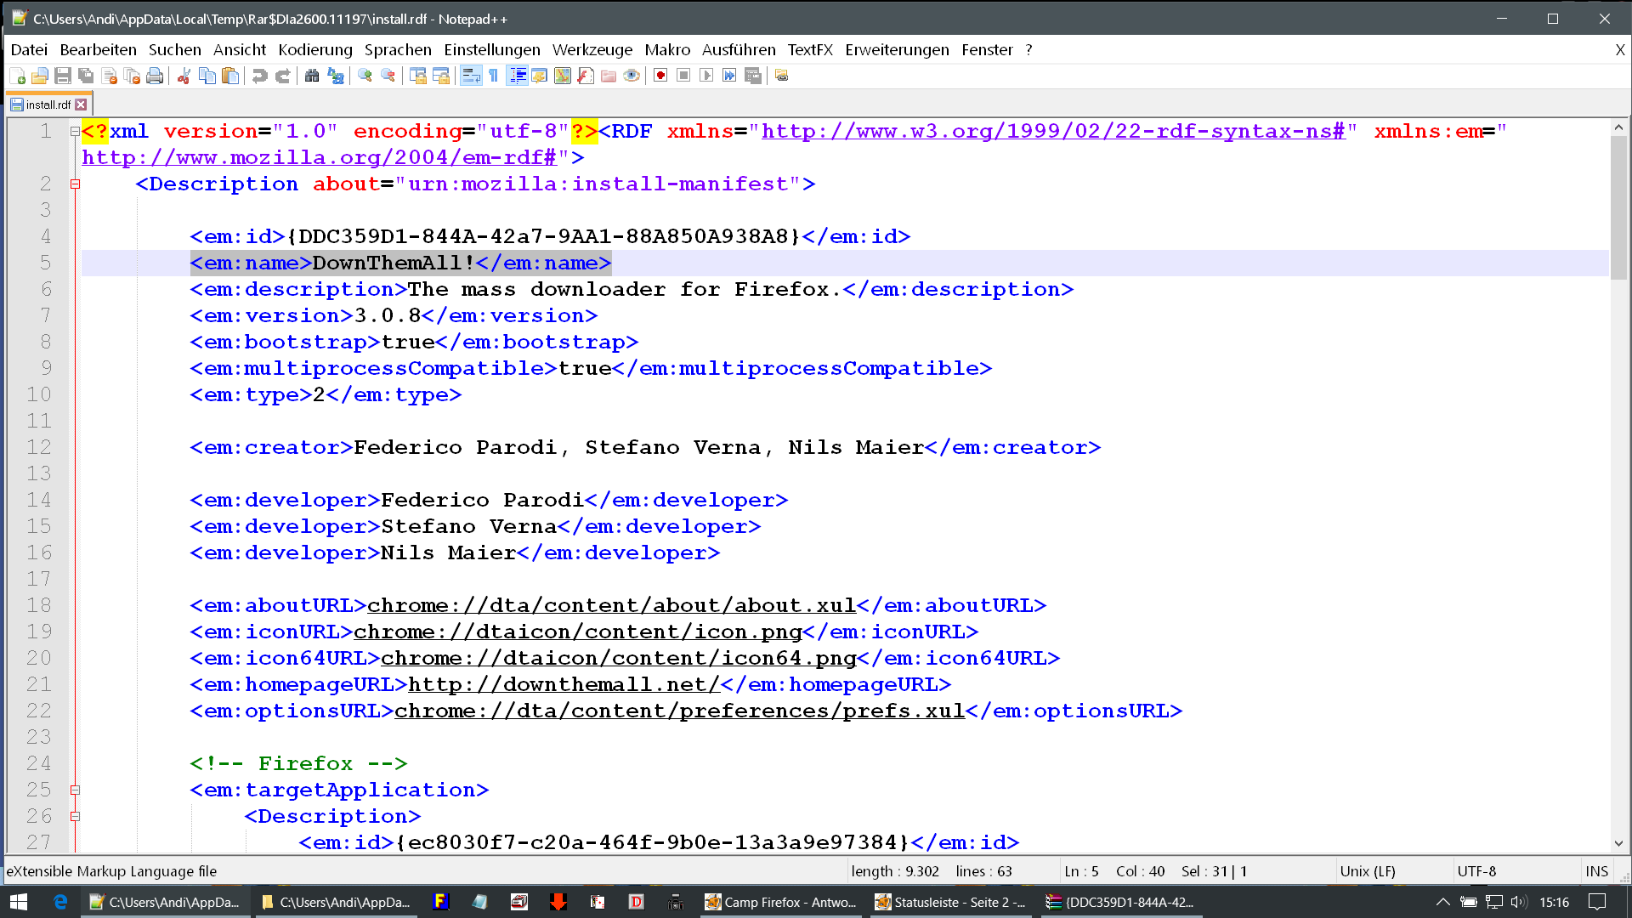
Task: Click the Find and Replace icon
Action: pos(336,76)
